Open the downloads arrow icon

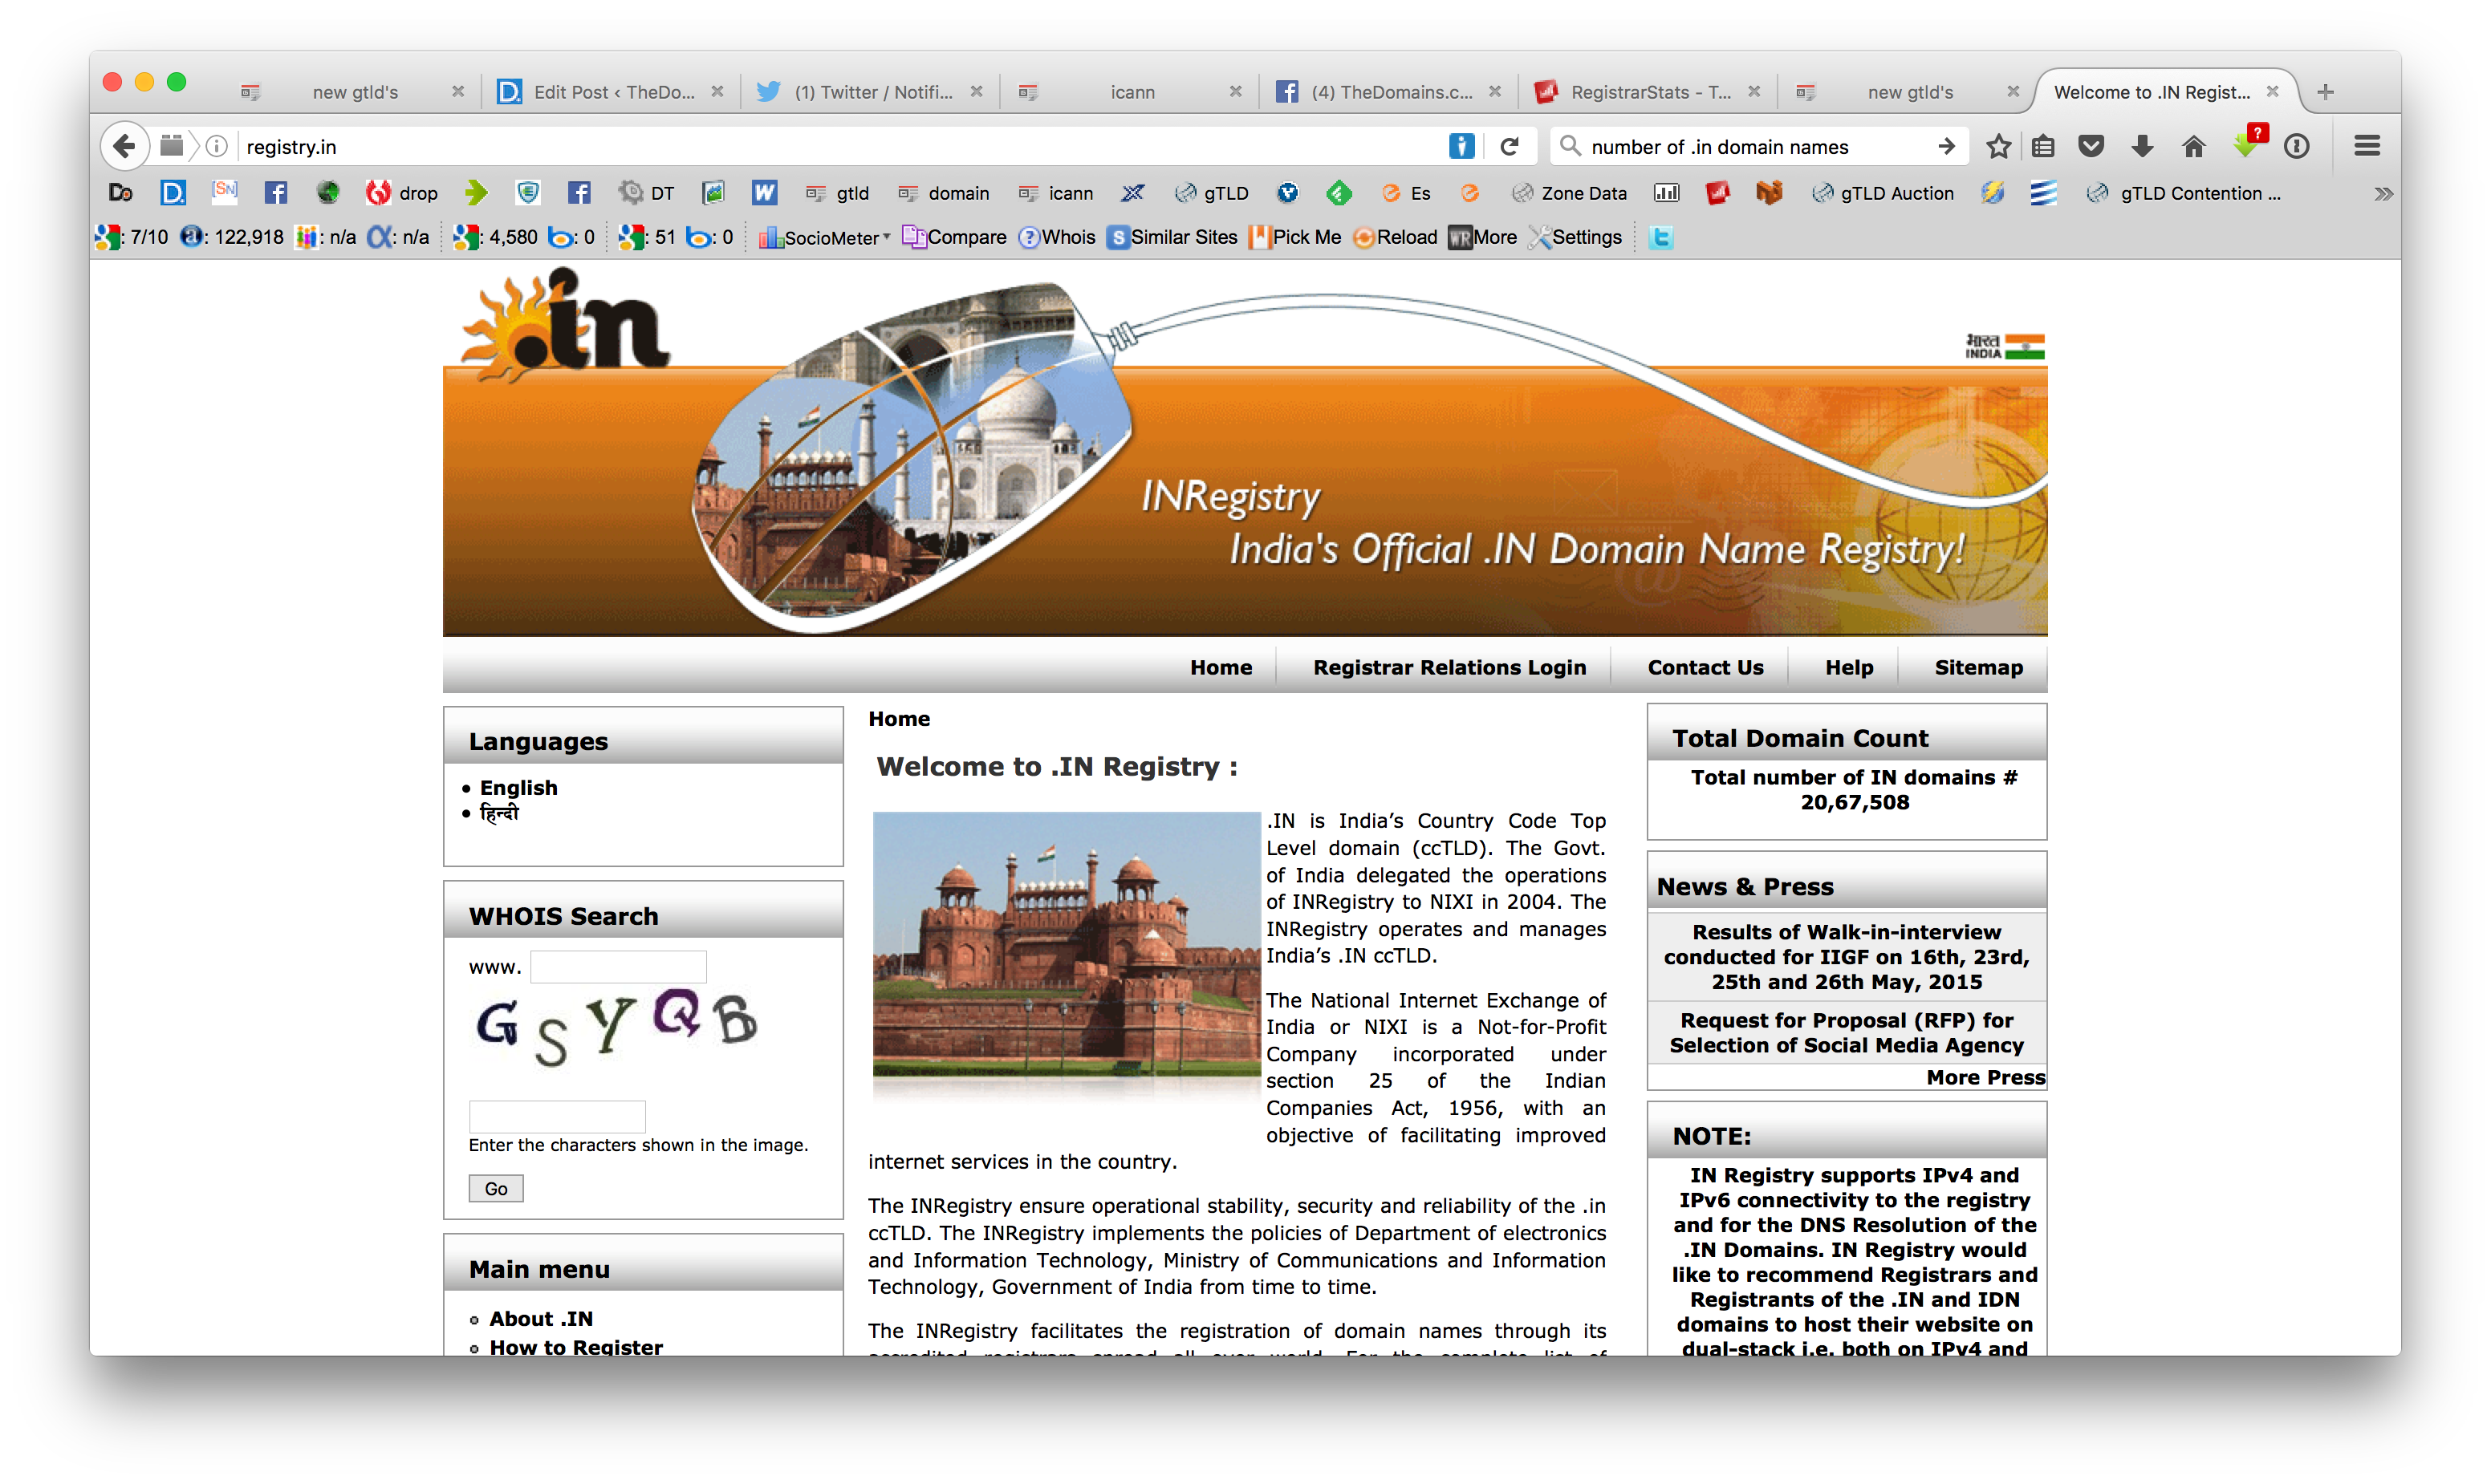(x=2142, y=147)
